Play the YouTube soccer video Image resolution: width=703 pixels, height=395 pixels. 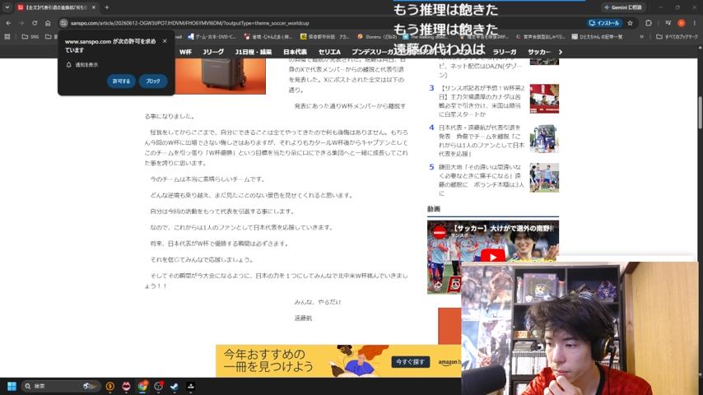coord(493,257)
